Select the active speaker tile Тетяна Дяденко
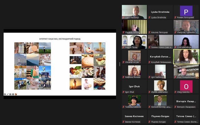 [x=186, y=57]
